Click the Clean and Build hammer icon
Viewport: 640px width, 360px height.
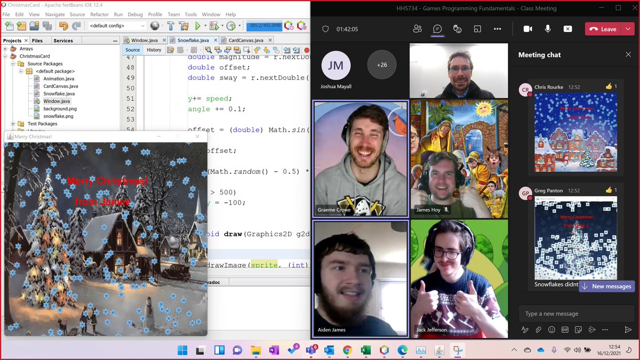[x=183, y=25]
